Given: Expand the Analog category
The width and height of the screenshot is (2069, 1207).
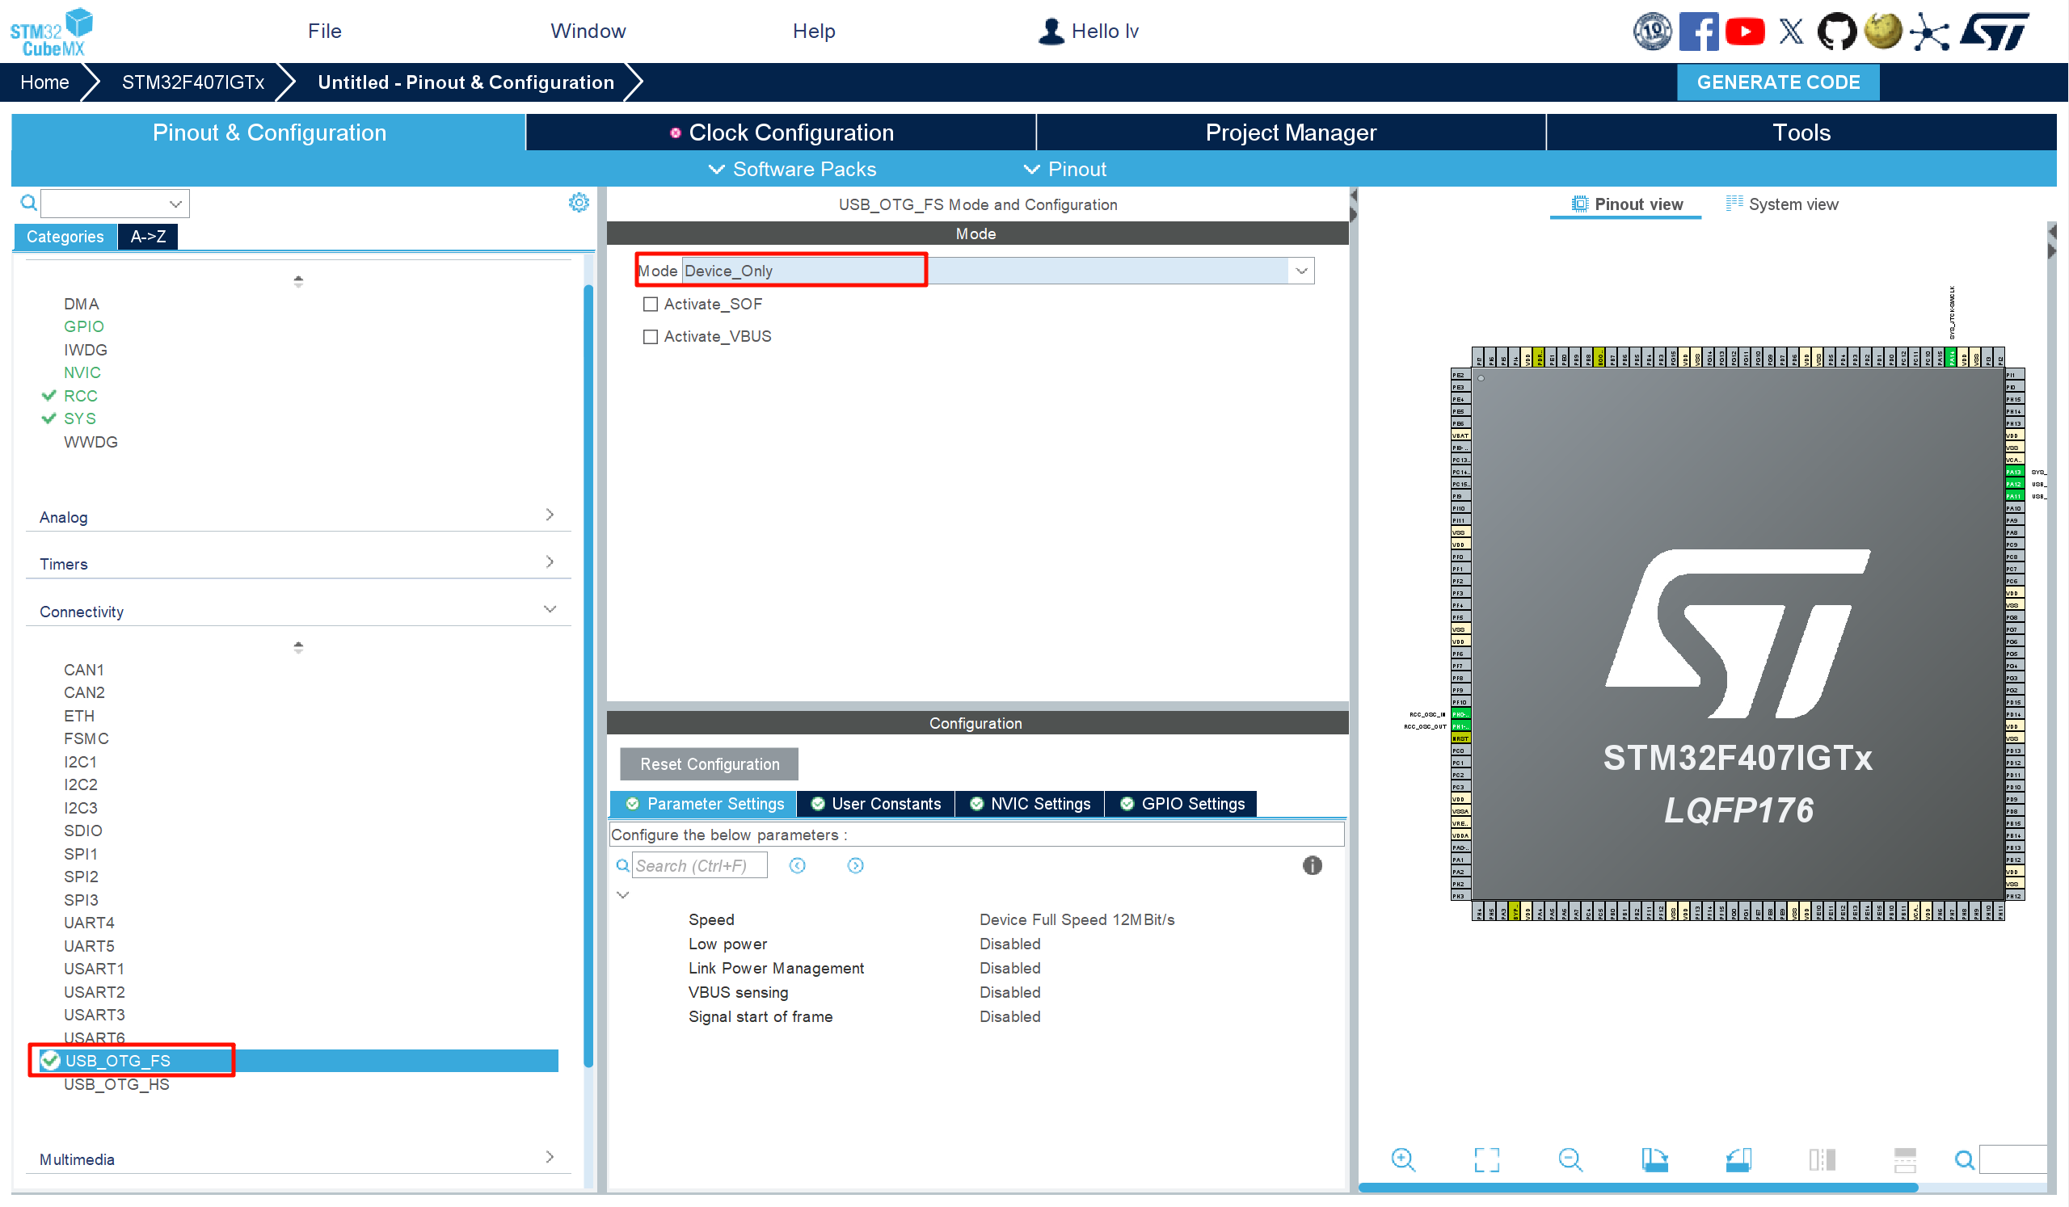Looking at the screenshot, I should [550, 515].
